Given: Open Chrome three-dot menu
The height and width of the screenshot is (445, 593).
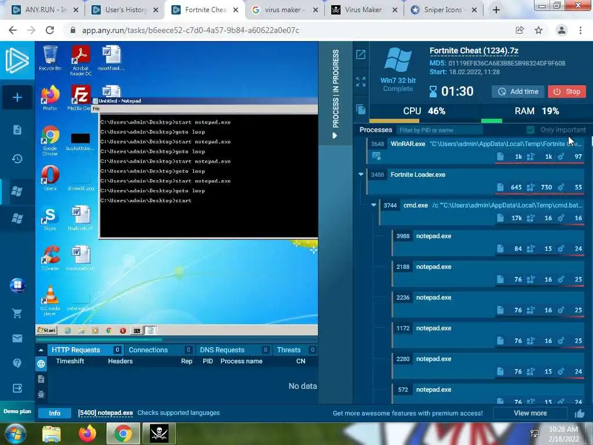Looking at the screenshot, I should 580,30.
